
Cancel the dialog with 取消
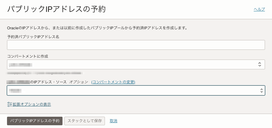pyautogui.click(x=113, y=121)
